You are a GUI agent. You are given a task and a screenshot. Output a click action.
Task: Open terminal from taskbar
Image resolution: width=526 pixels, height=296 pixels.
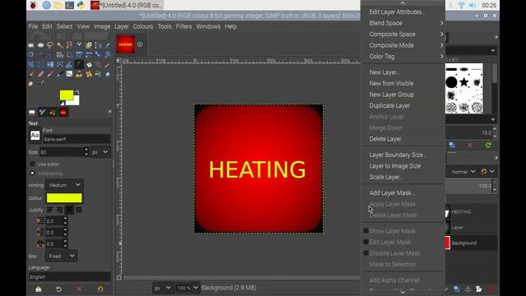click(x=69, y=5)
